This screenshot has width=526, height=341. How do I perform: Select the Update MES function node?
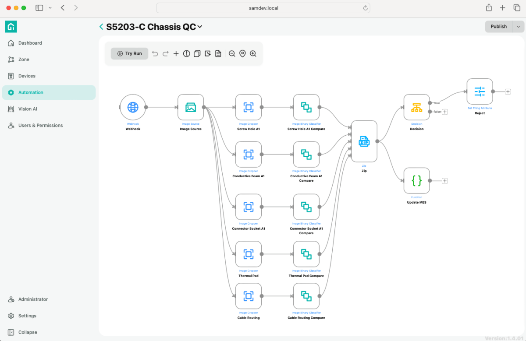point(416,180)
